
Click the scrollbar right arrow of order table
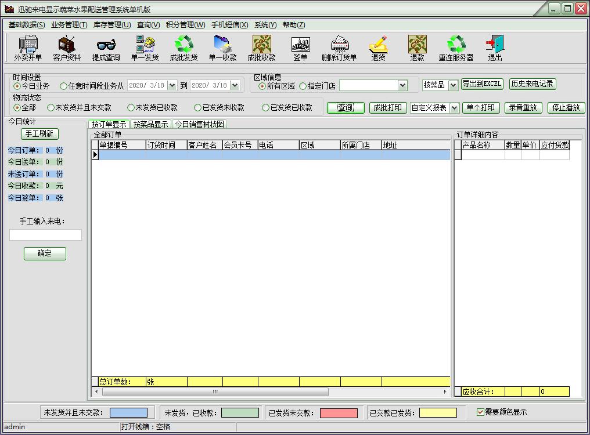click(x=445, y=391)
